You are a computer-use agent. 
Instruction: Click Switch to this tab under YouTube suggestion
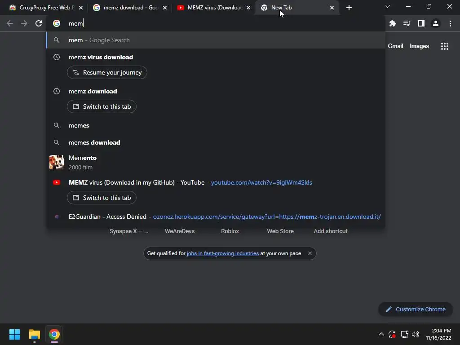[x=102, y=198]
